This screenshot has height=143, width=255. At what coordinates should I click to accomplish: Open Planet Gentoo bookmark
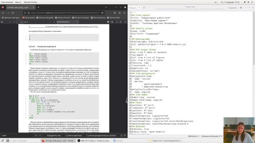pos(98,17)
